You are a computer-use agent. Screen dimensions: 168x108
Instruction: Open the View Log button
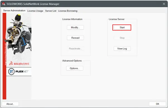coord(122,49)
